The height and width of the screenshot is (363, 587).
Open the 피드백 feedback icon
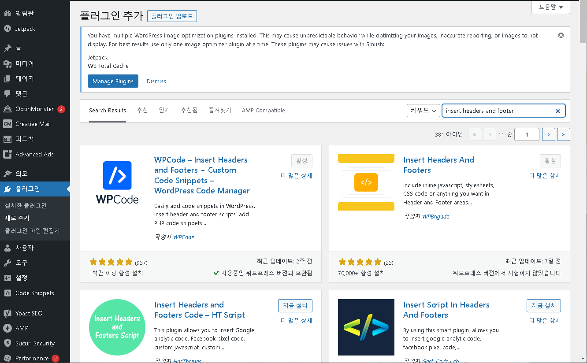pos(7,139)
